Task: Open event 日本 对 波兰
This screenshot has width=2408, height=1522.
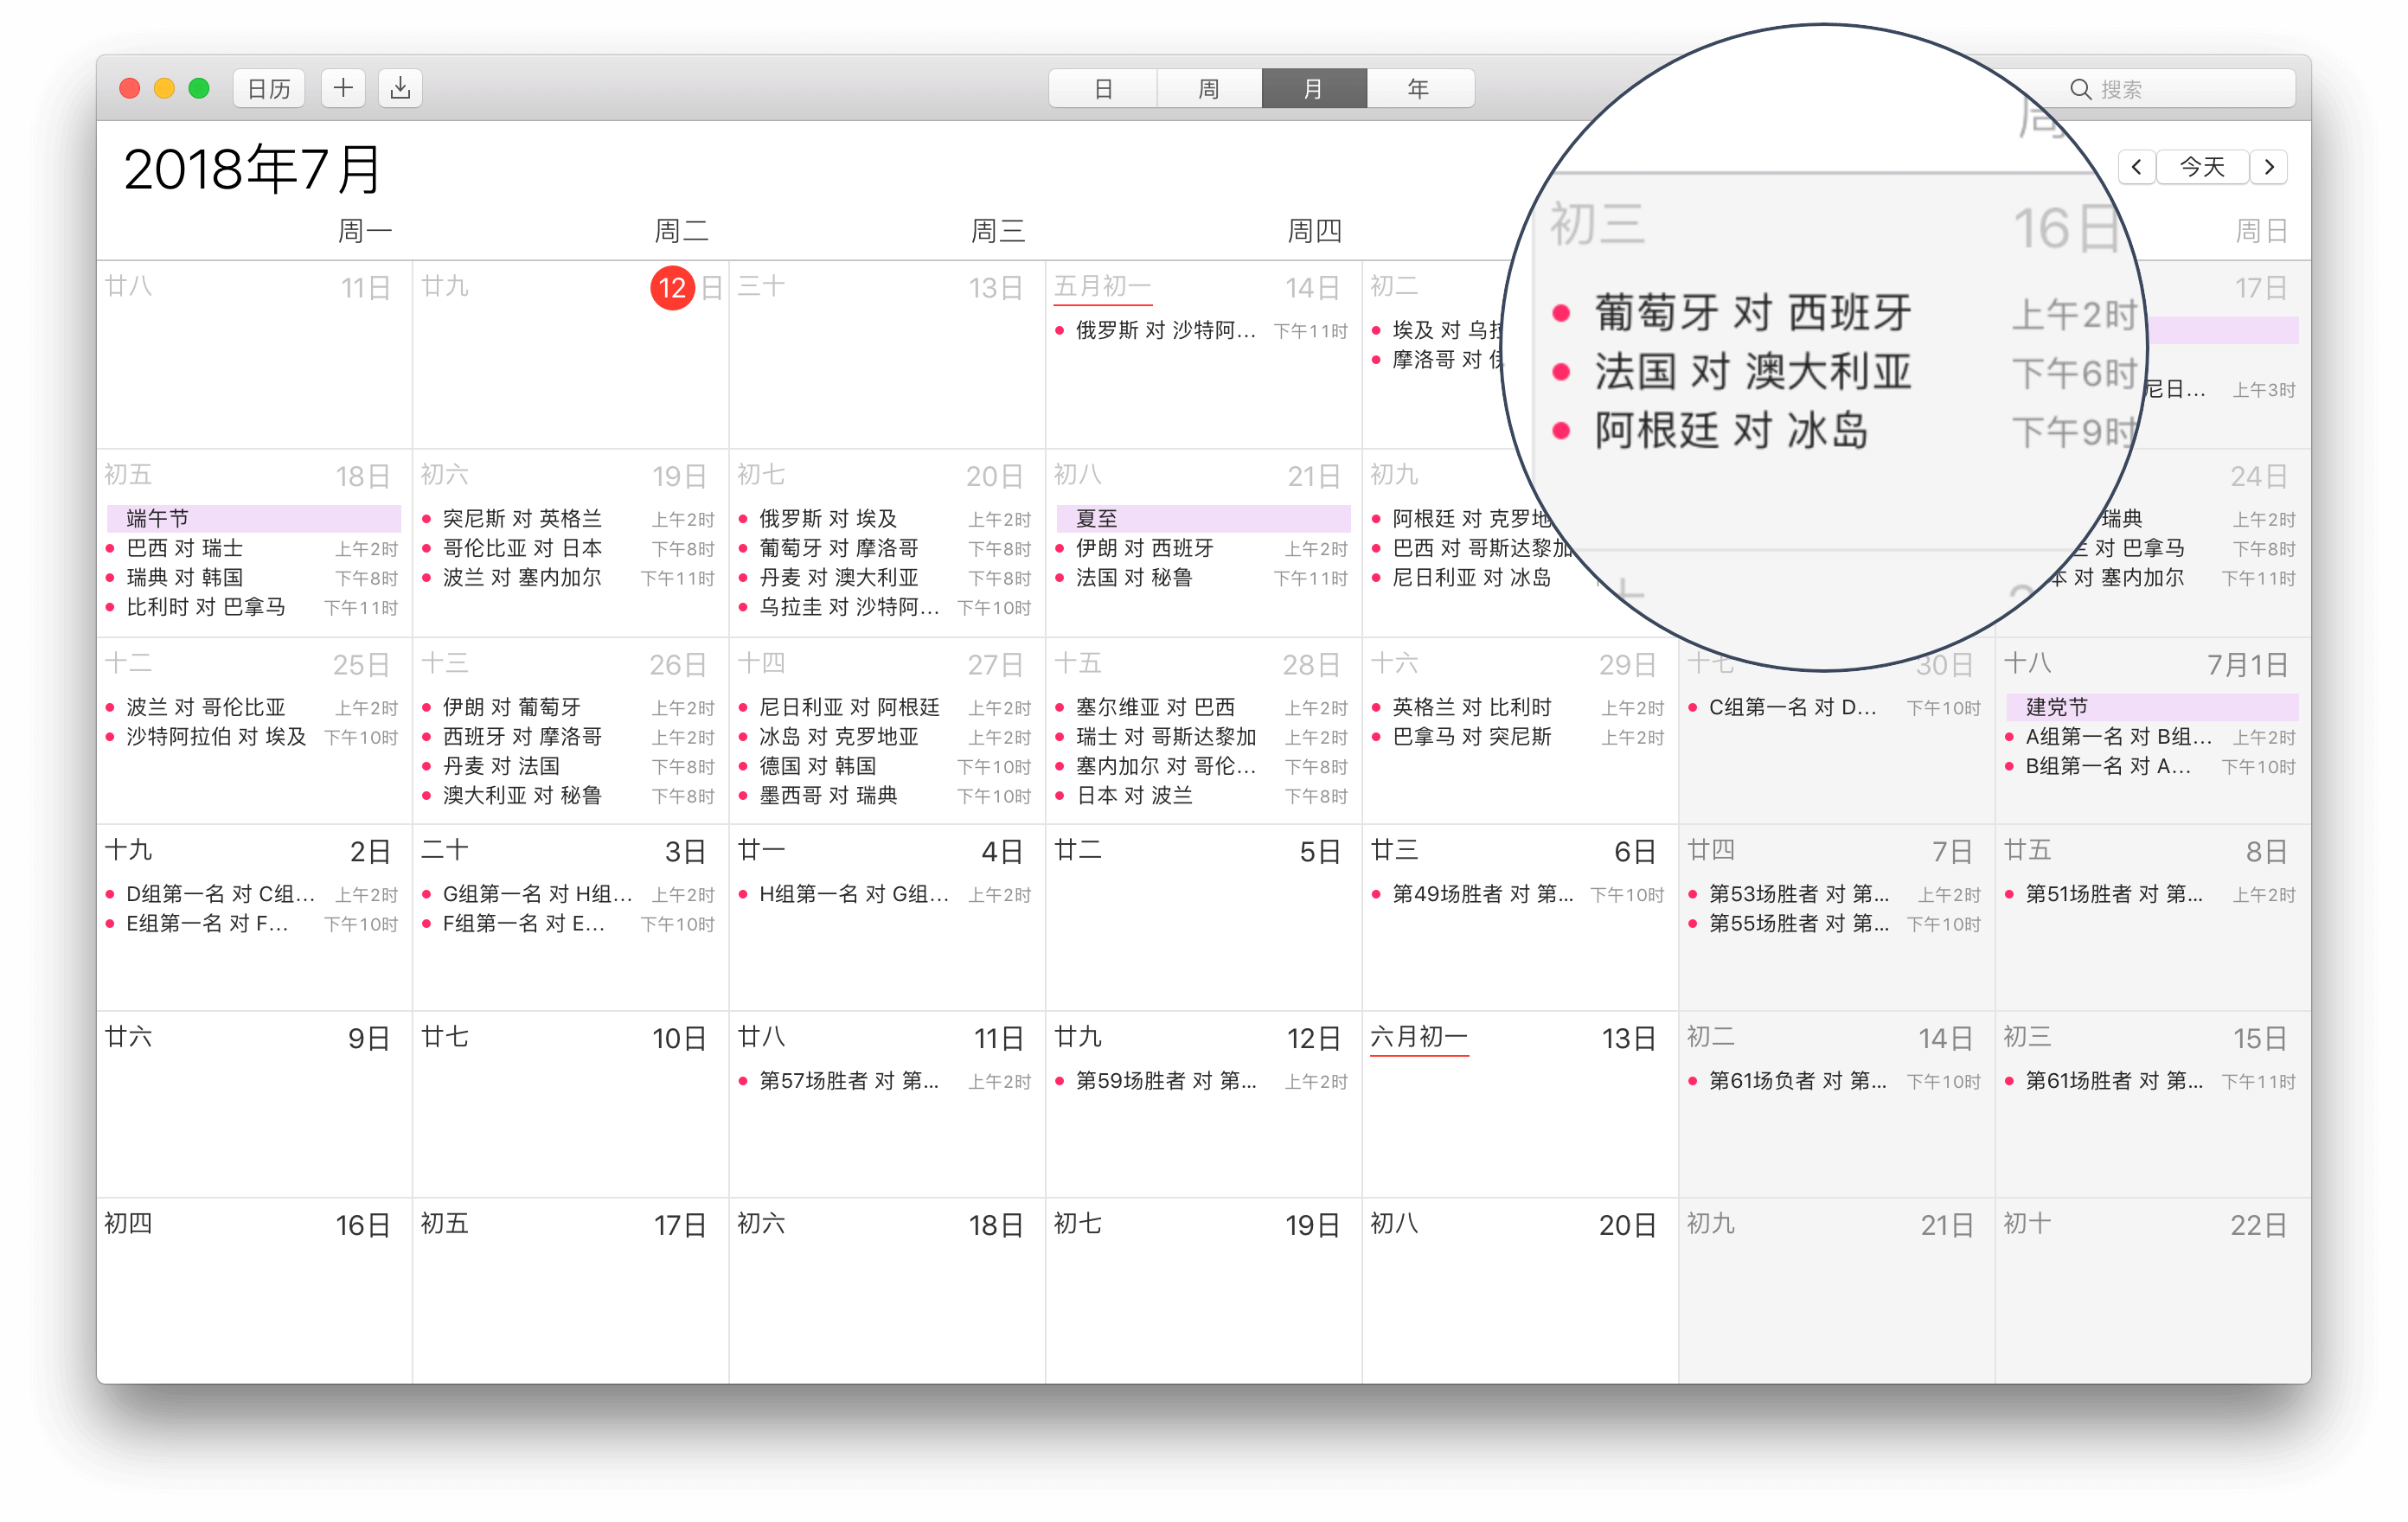Action: pos(1202,795)
